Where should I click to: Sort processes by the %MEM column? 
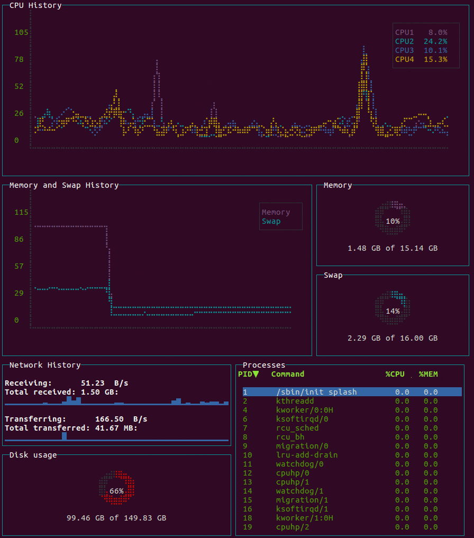pyautogui.click(x=428, y=374)
